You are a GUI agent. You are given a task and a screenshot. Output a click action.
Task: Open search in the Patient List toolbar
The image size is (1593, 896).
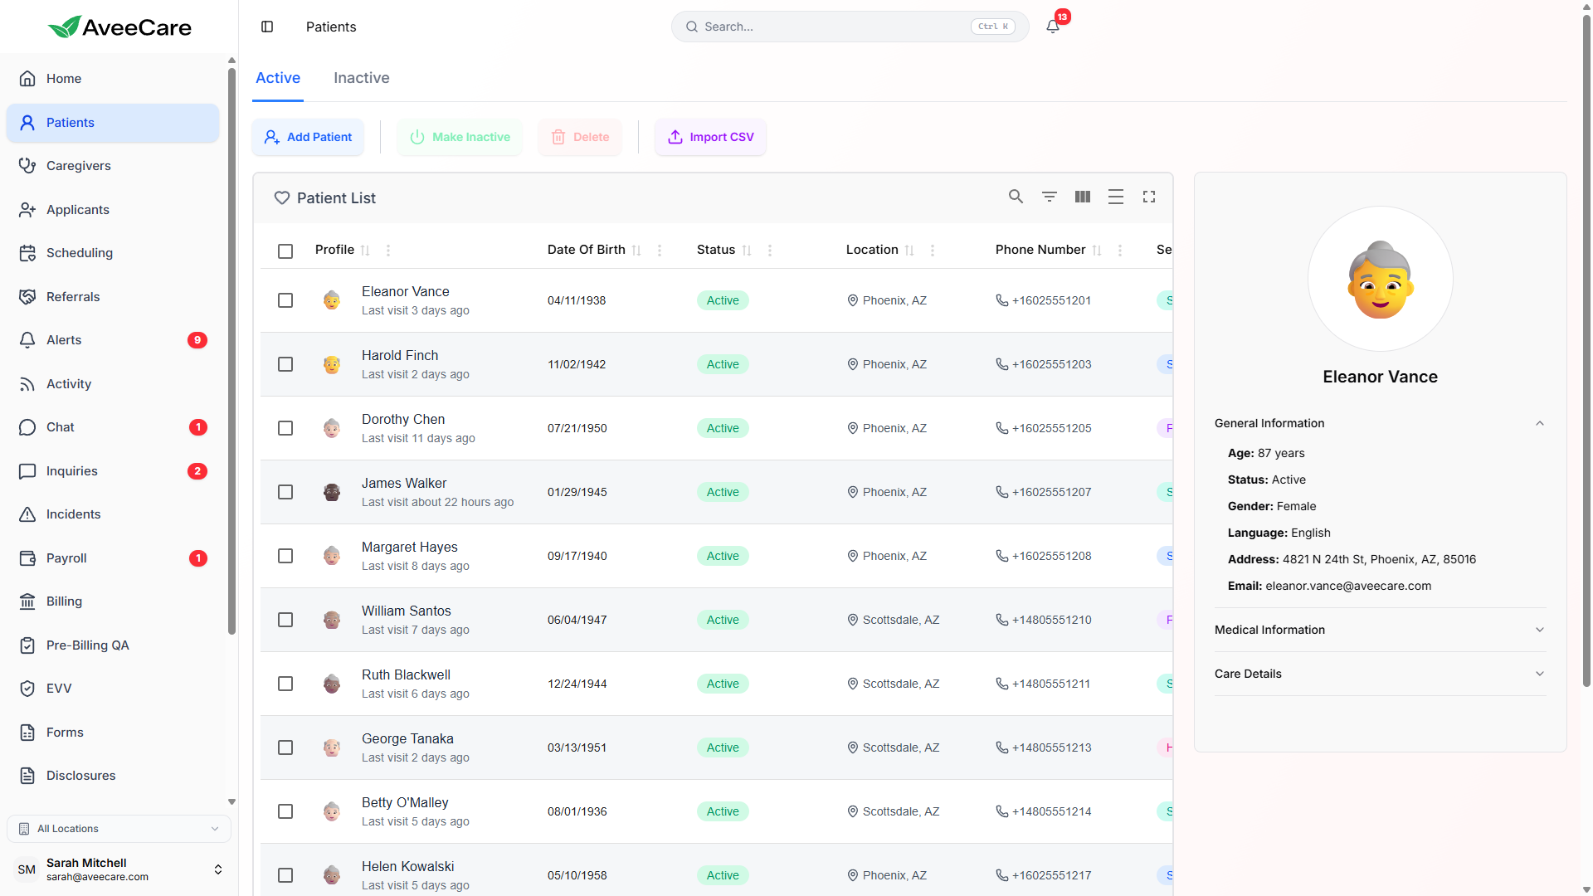pyautogui.click(x=1016, y=197)
